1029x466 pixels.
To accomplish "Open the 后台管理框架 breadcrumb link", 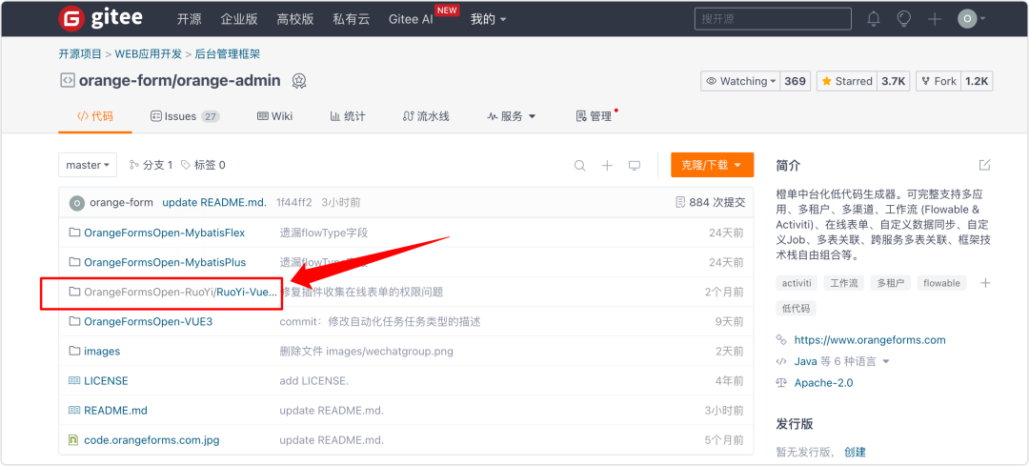I will tap(227, 53).
